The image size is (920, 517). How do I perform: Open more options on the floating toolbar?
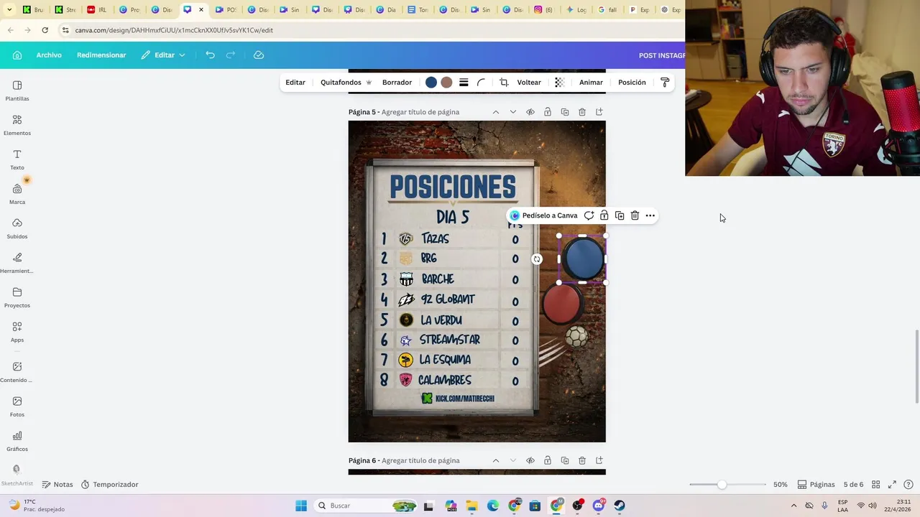coord(650,215)
